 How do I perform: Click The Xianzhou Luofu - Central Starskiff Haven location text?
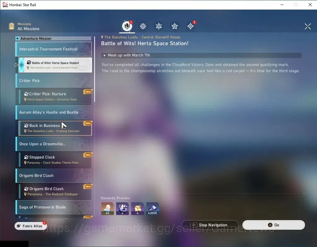click(142, 37)
